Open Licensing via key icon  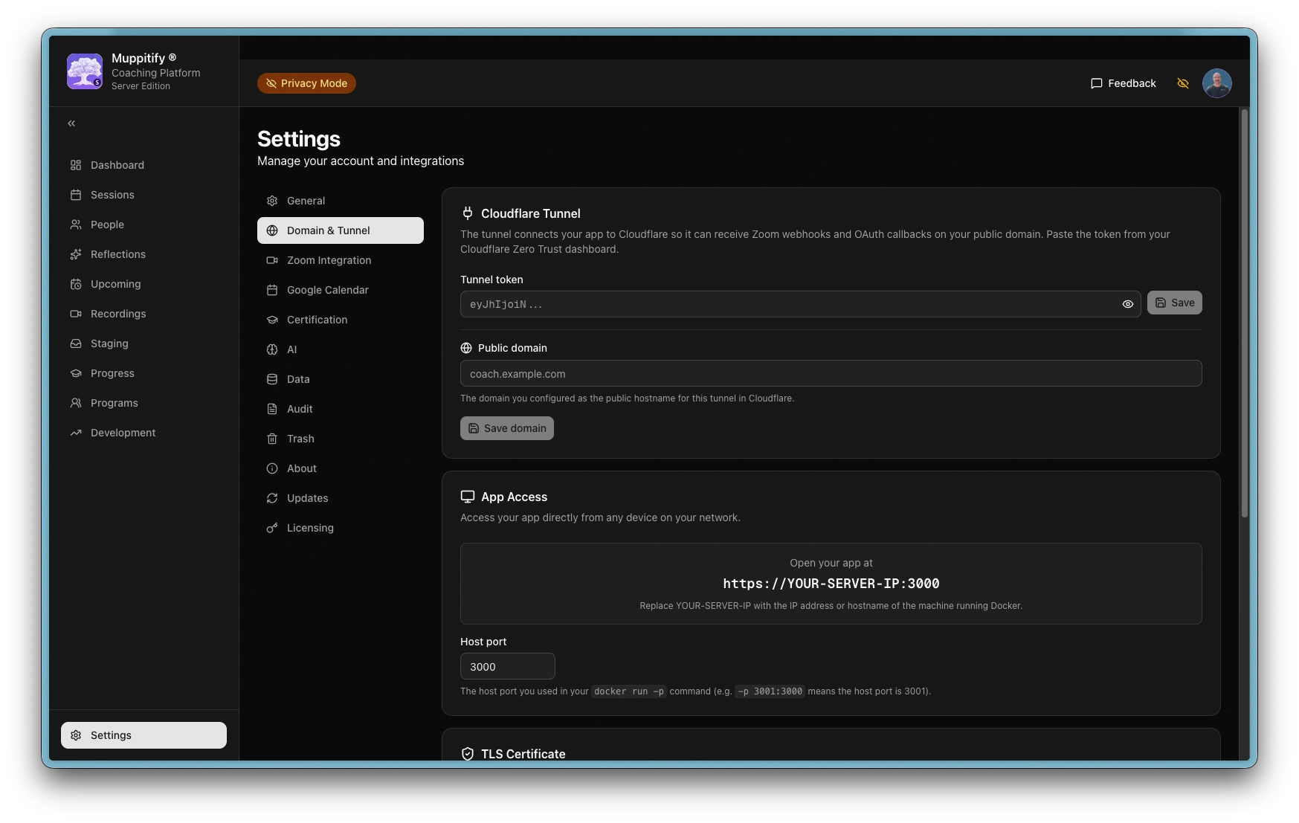tap(272, 528)
